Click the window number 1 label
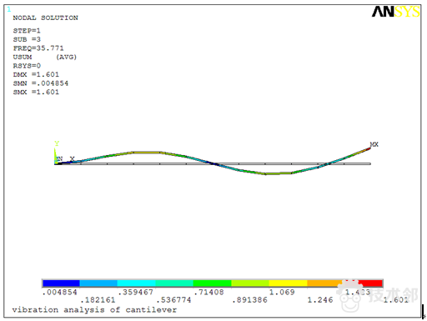This screenshot has height=321, width=427. (x=9, y=9)
